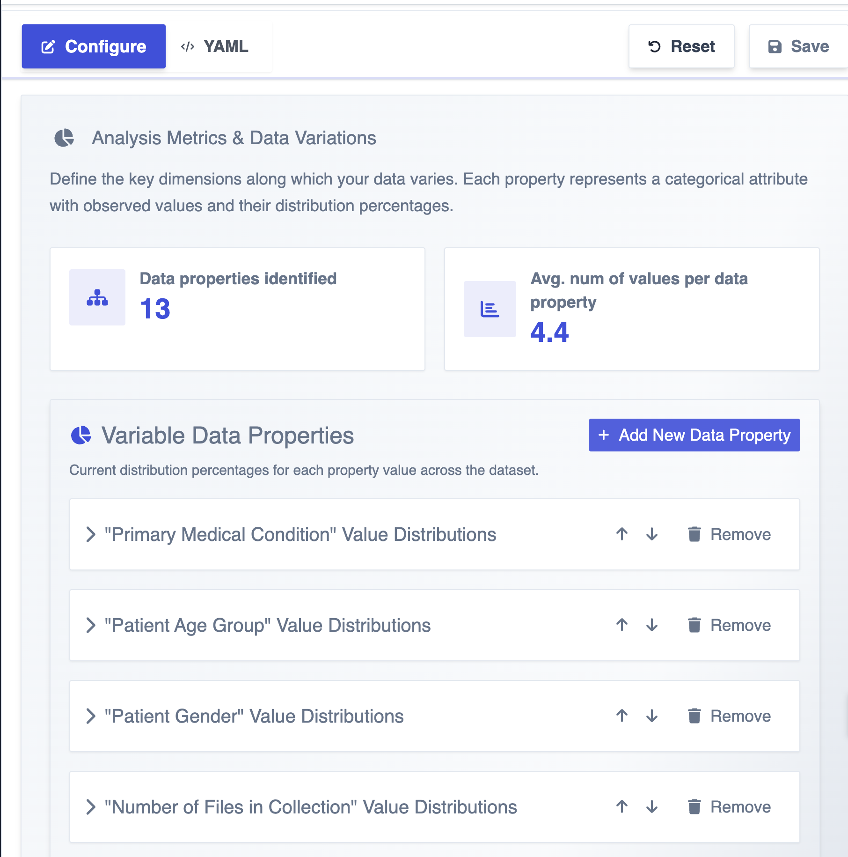Click the average values chart icon
The image size is (848, 857).
tap(490, 309)
